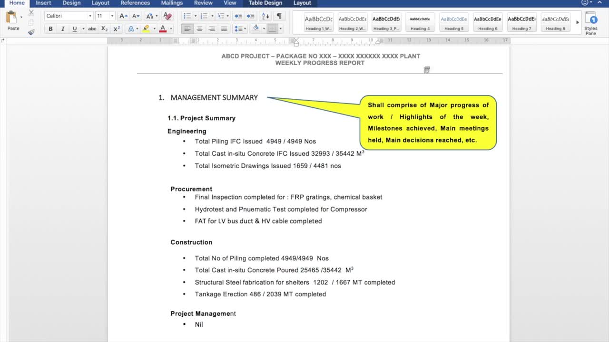This screenshot has width=609, height=342.
Task: Click the red font color button
Action: (163, 29)
